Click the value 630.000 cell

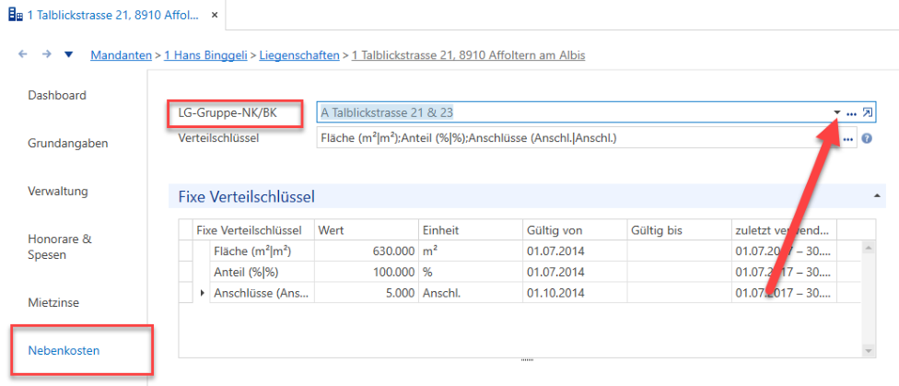tap(367, 251)
